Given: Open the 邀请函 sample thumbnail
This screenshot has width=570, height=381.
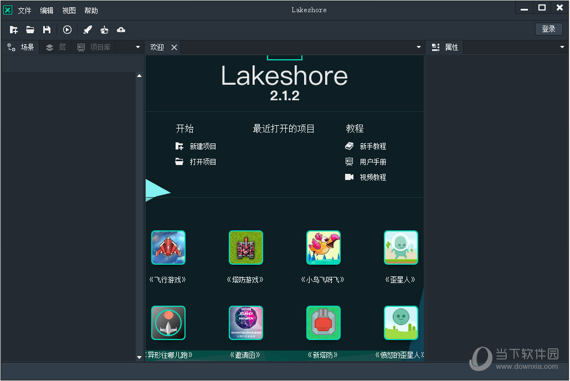Looking at the screenshot, I should [x=246, y=323].
